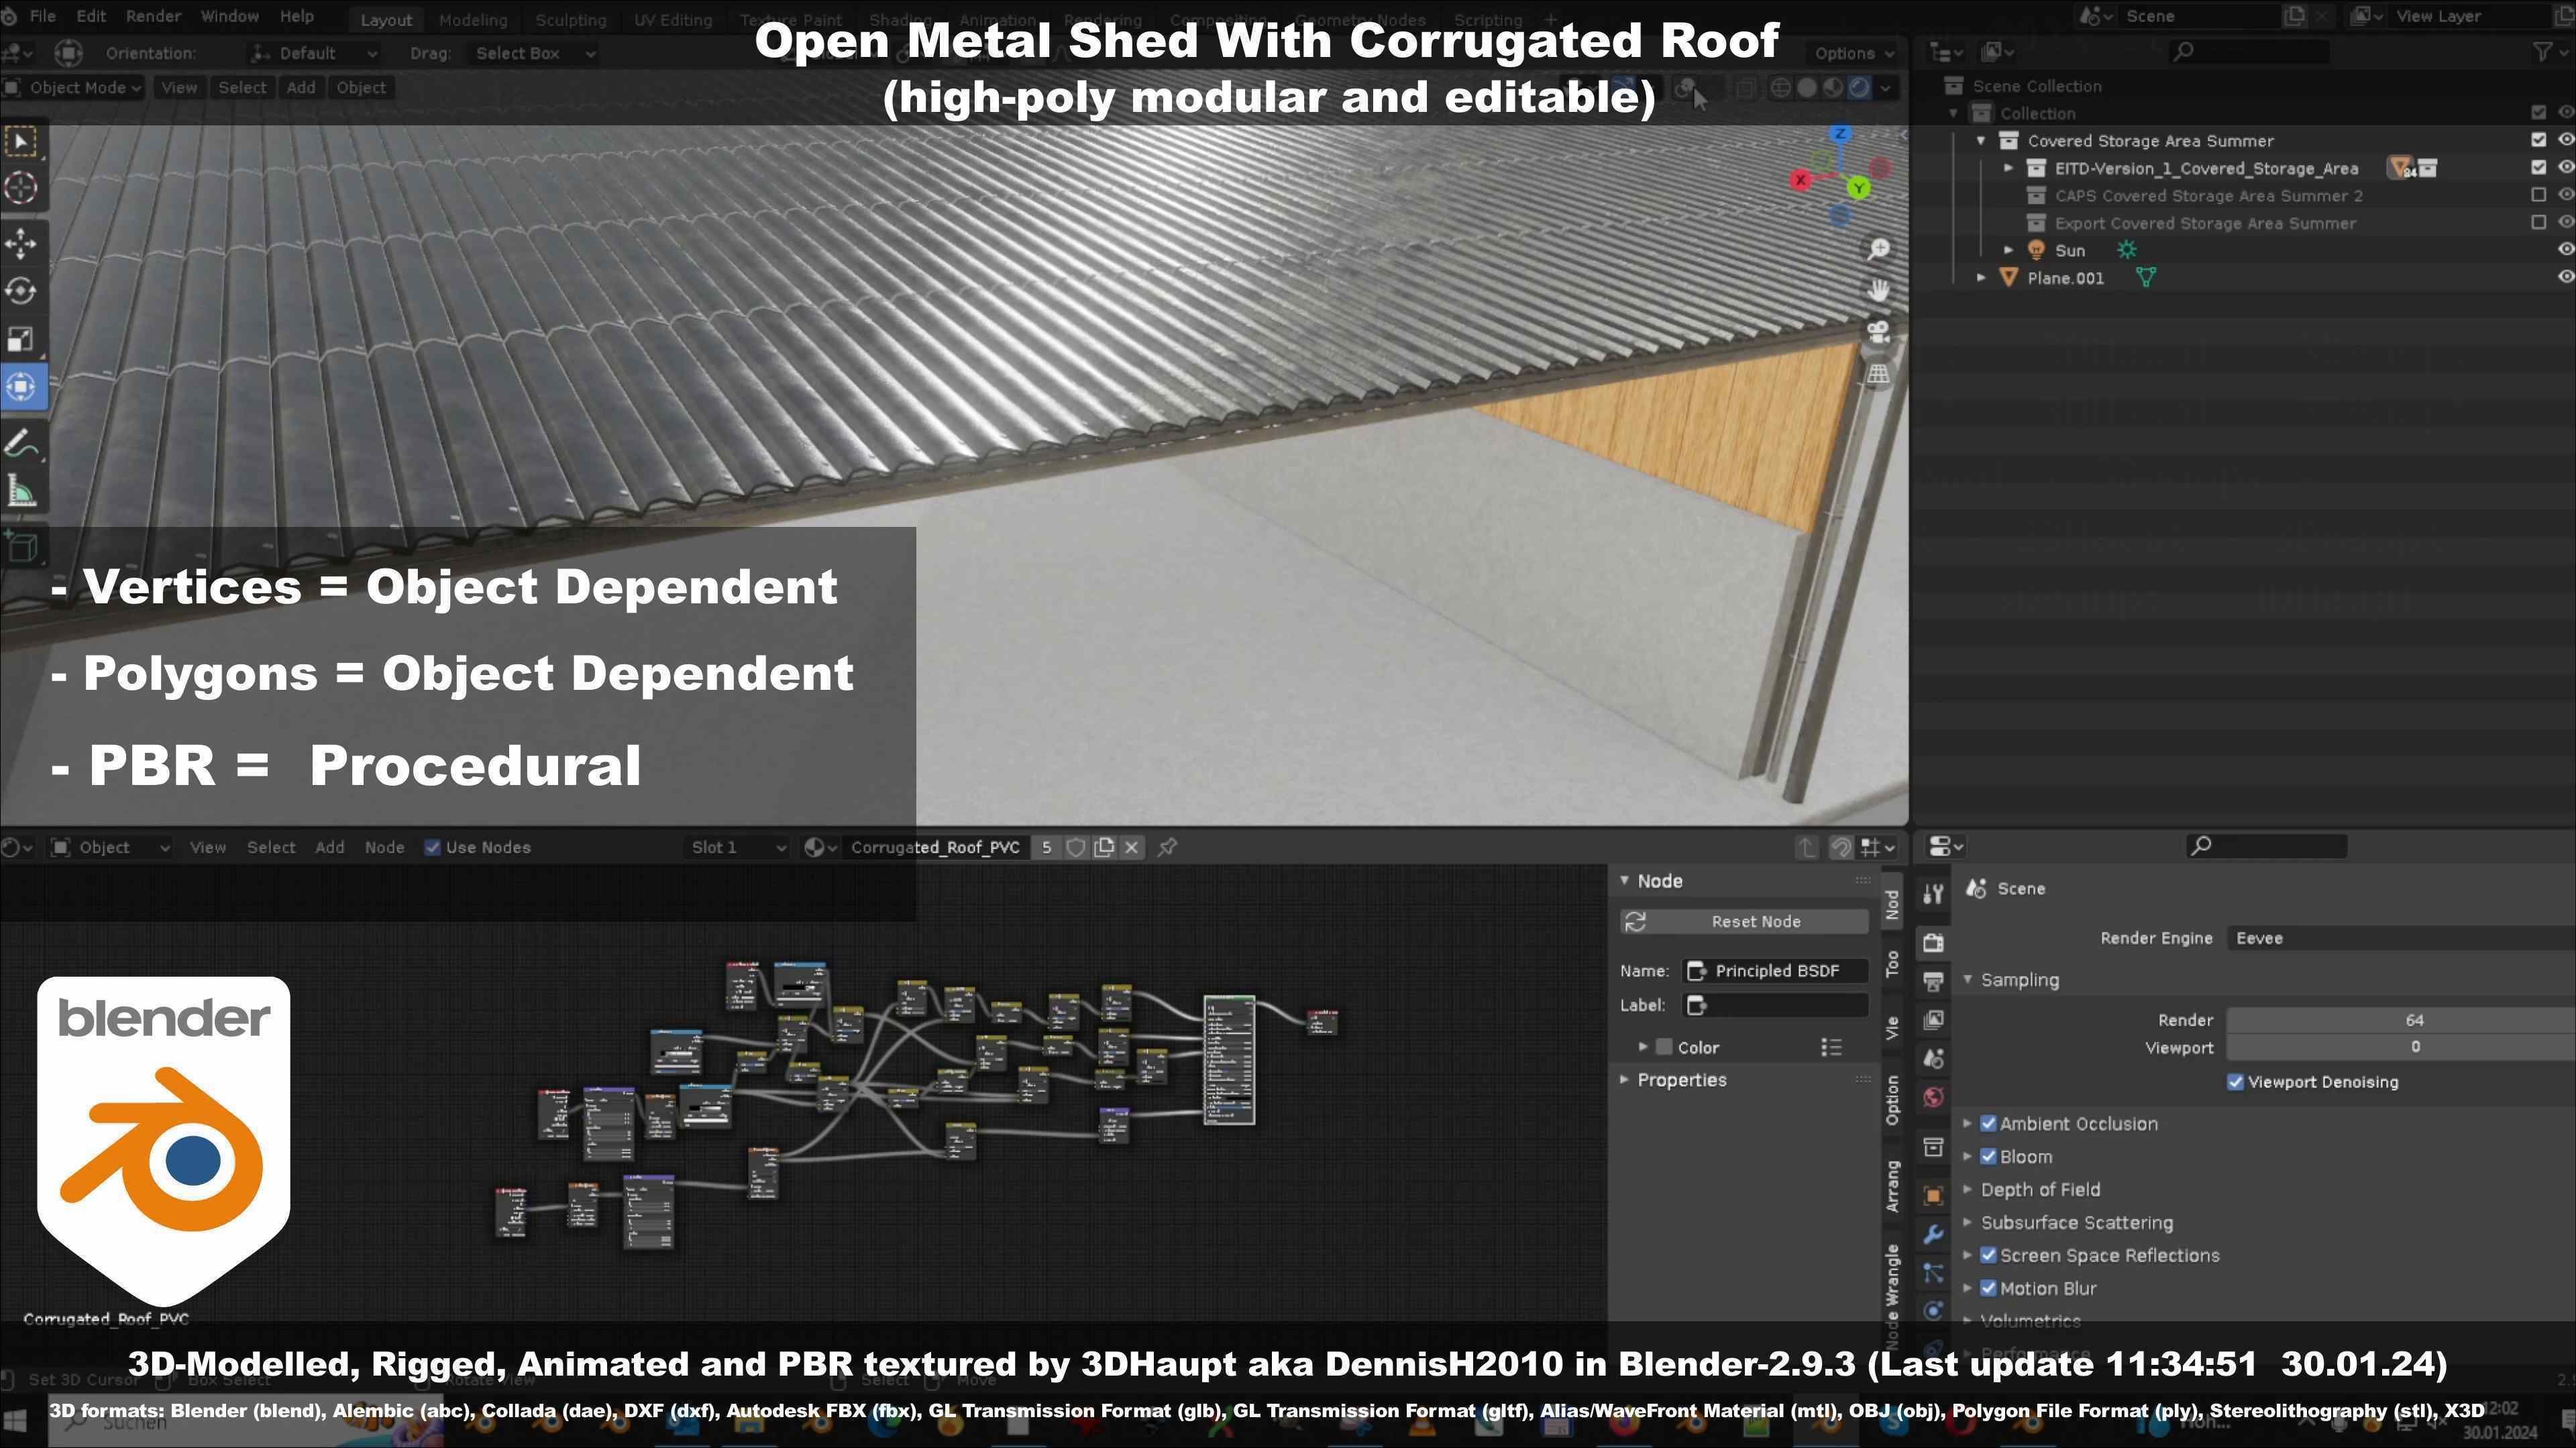
Task: Collapse Covered Storage Area Summer collection
Action: pos(1981,141)
